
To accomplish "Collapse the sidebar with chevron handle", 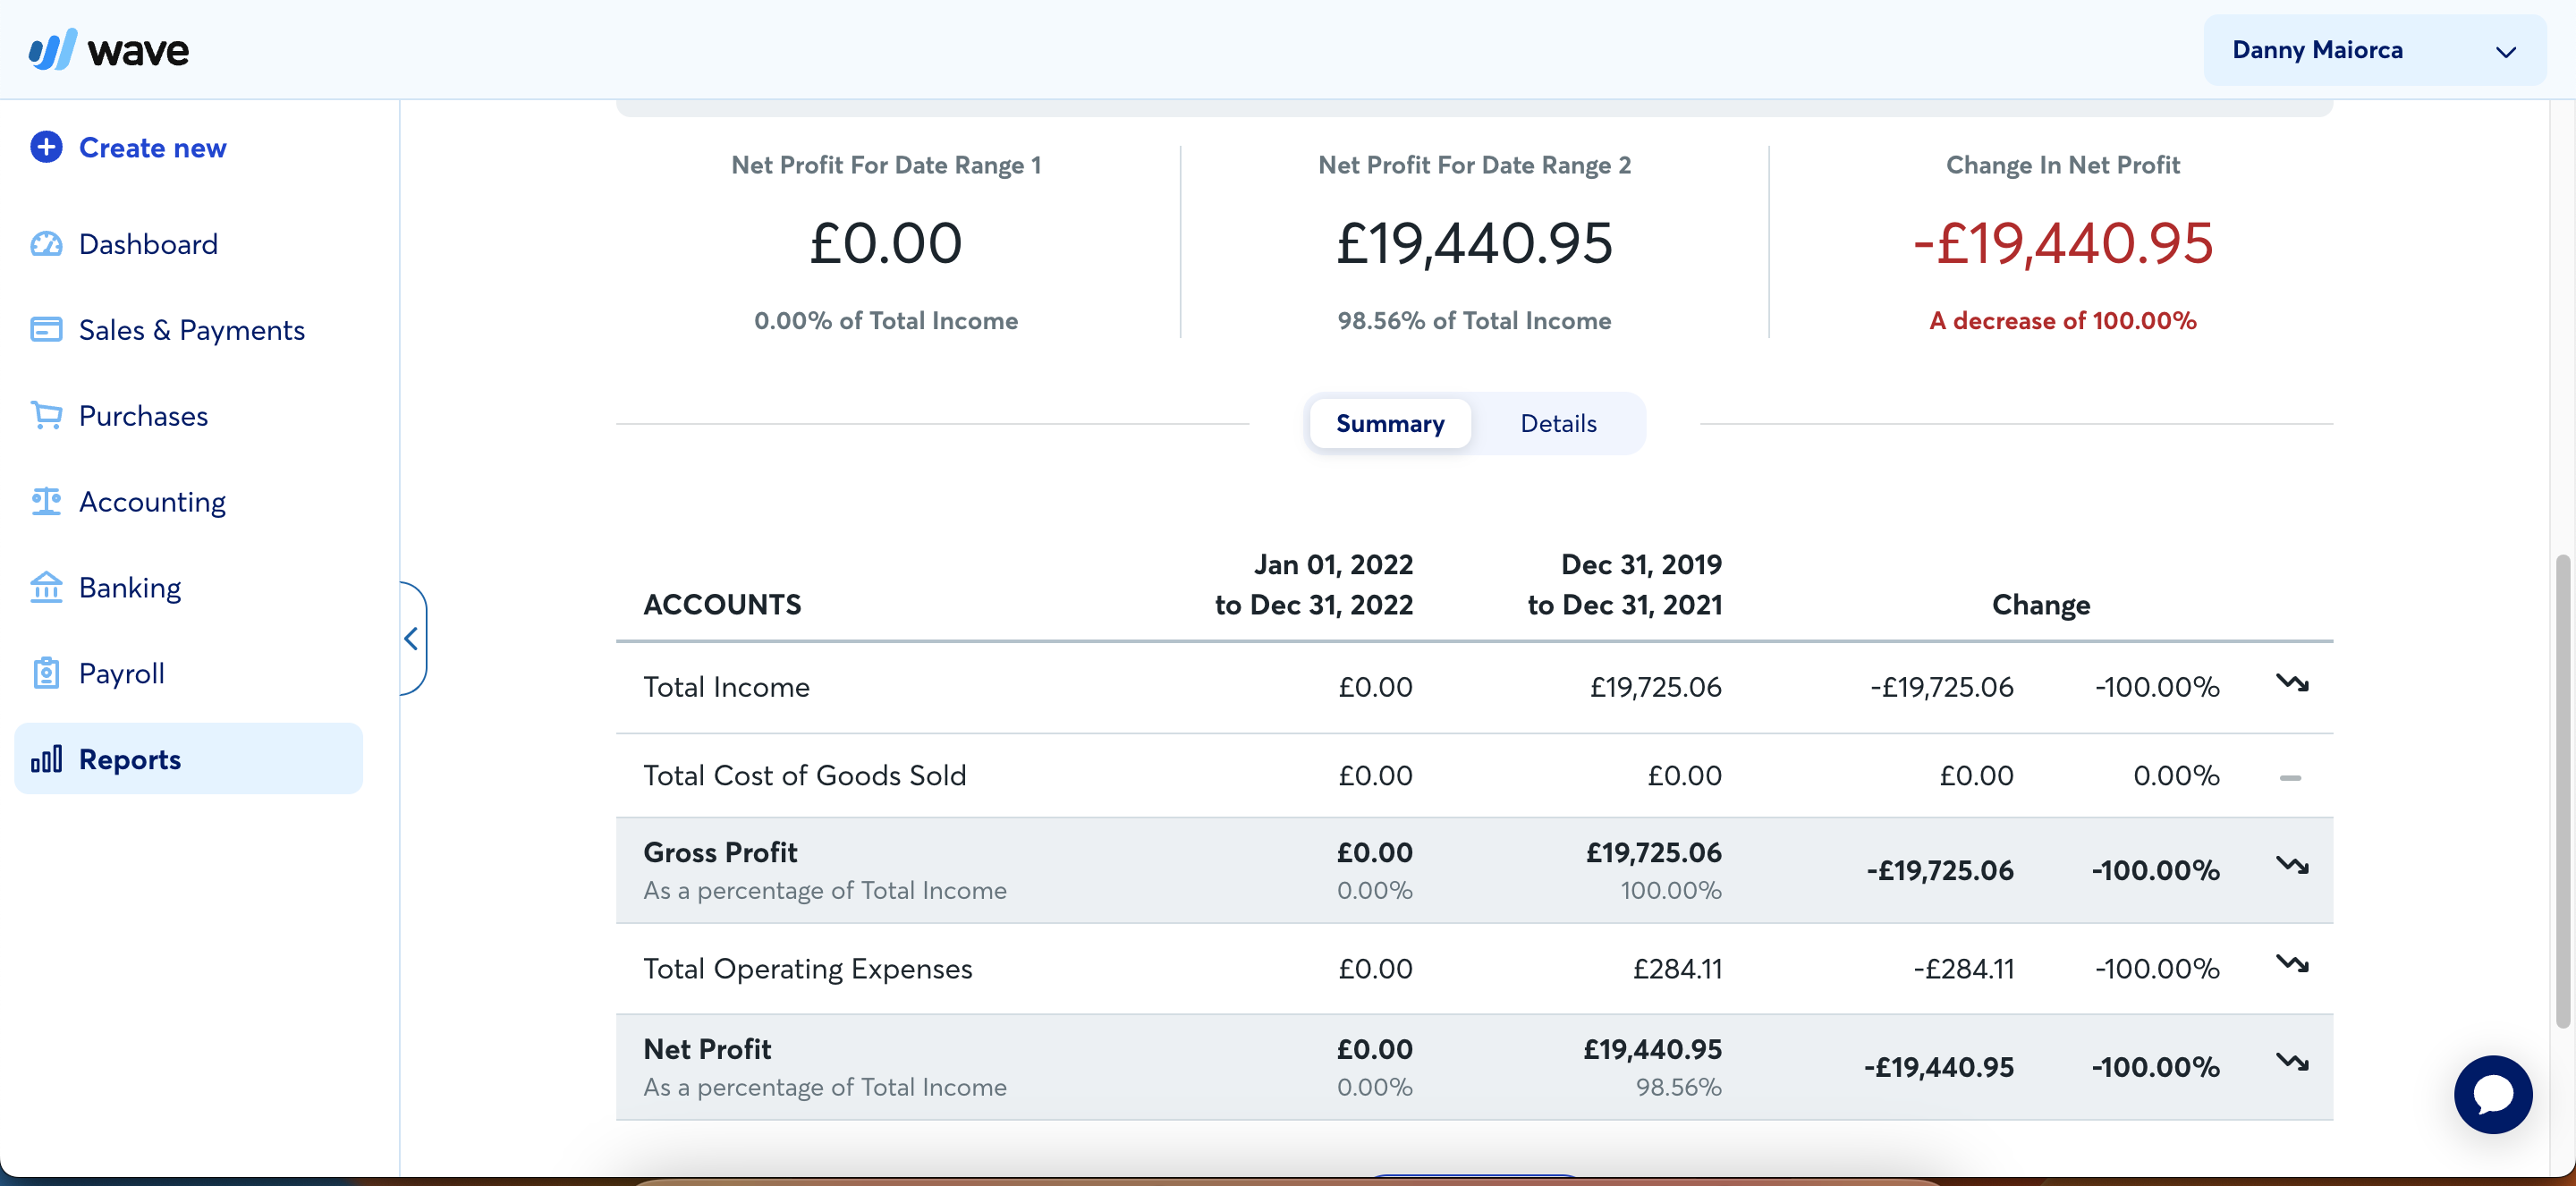I will 411,638.
